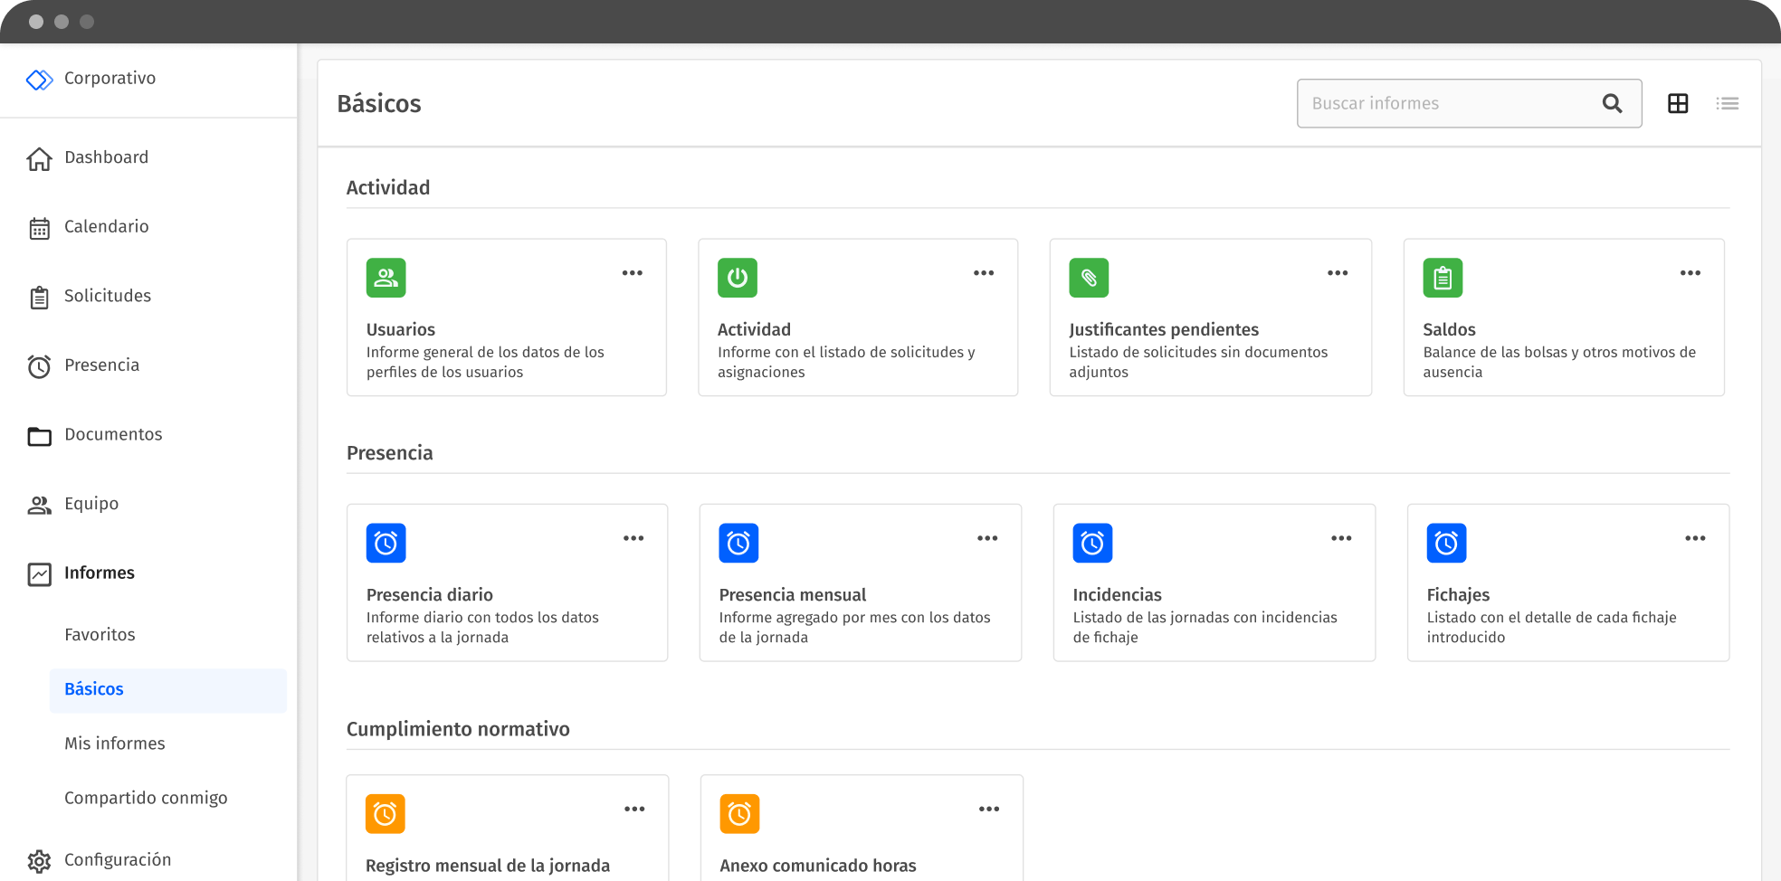The image size is (1781, 881).
Task: Open Mis informes section
Action: (x=114, y=743)
